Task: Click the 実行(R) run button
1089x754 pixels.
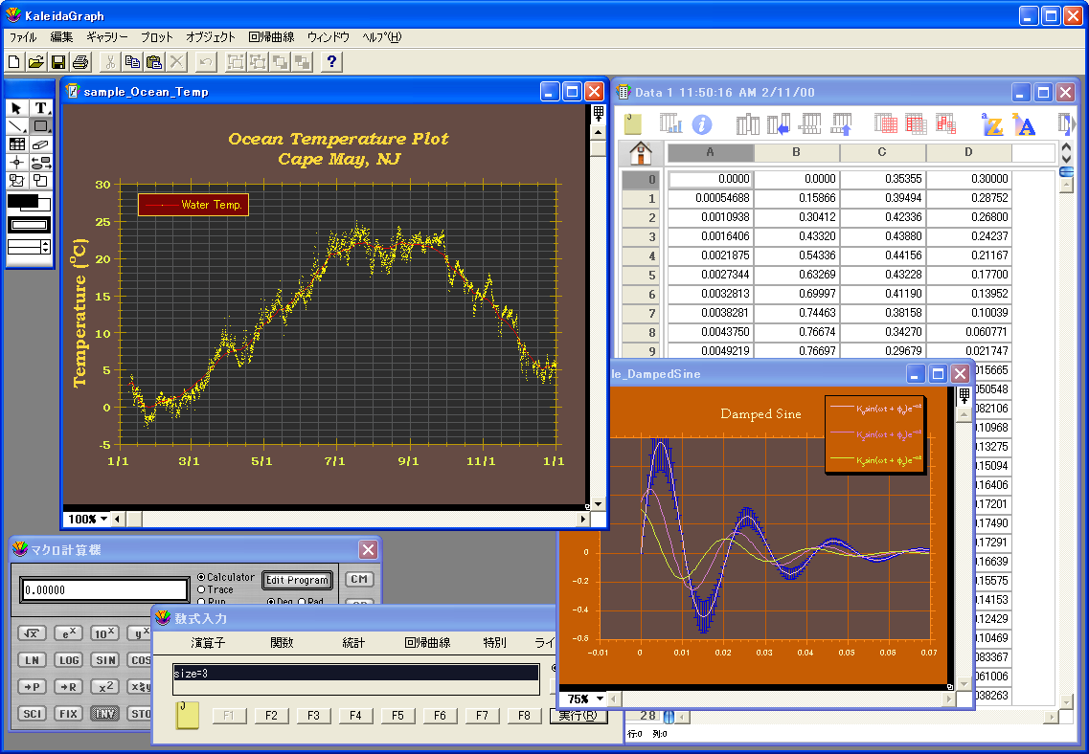Action: click(x=578, y=715)
